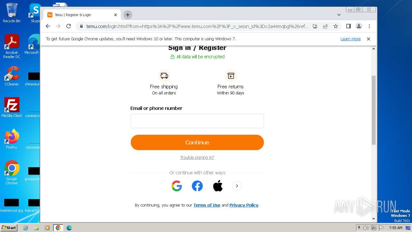Sign in with Apple icon
The image size is (412, 232).
(218, 186)
